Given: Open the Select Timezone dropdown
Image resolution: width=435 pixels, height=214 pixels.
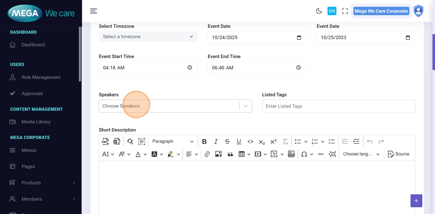Looking at the screenshot, I should tap(148, 37).
